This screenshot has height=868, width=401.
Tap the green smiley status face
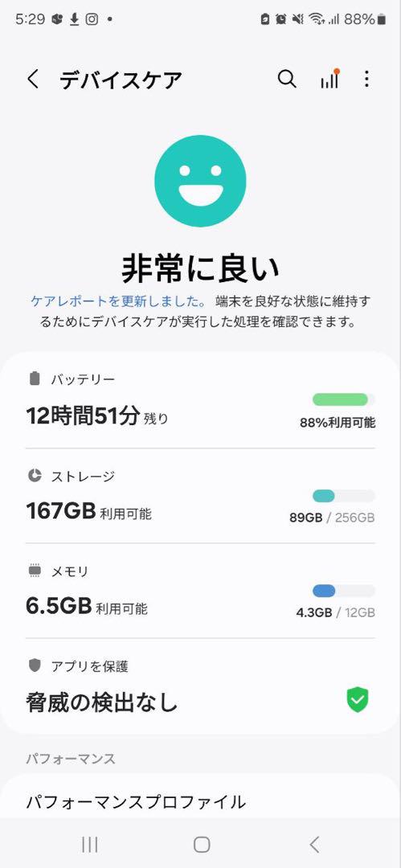(200, 181)
